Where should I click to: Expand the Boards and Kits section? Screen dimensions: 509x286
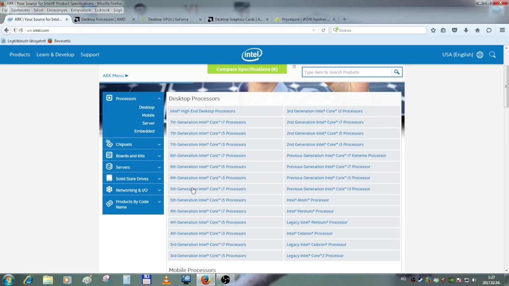tap(159, 156)
